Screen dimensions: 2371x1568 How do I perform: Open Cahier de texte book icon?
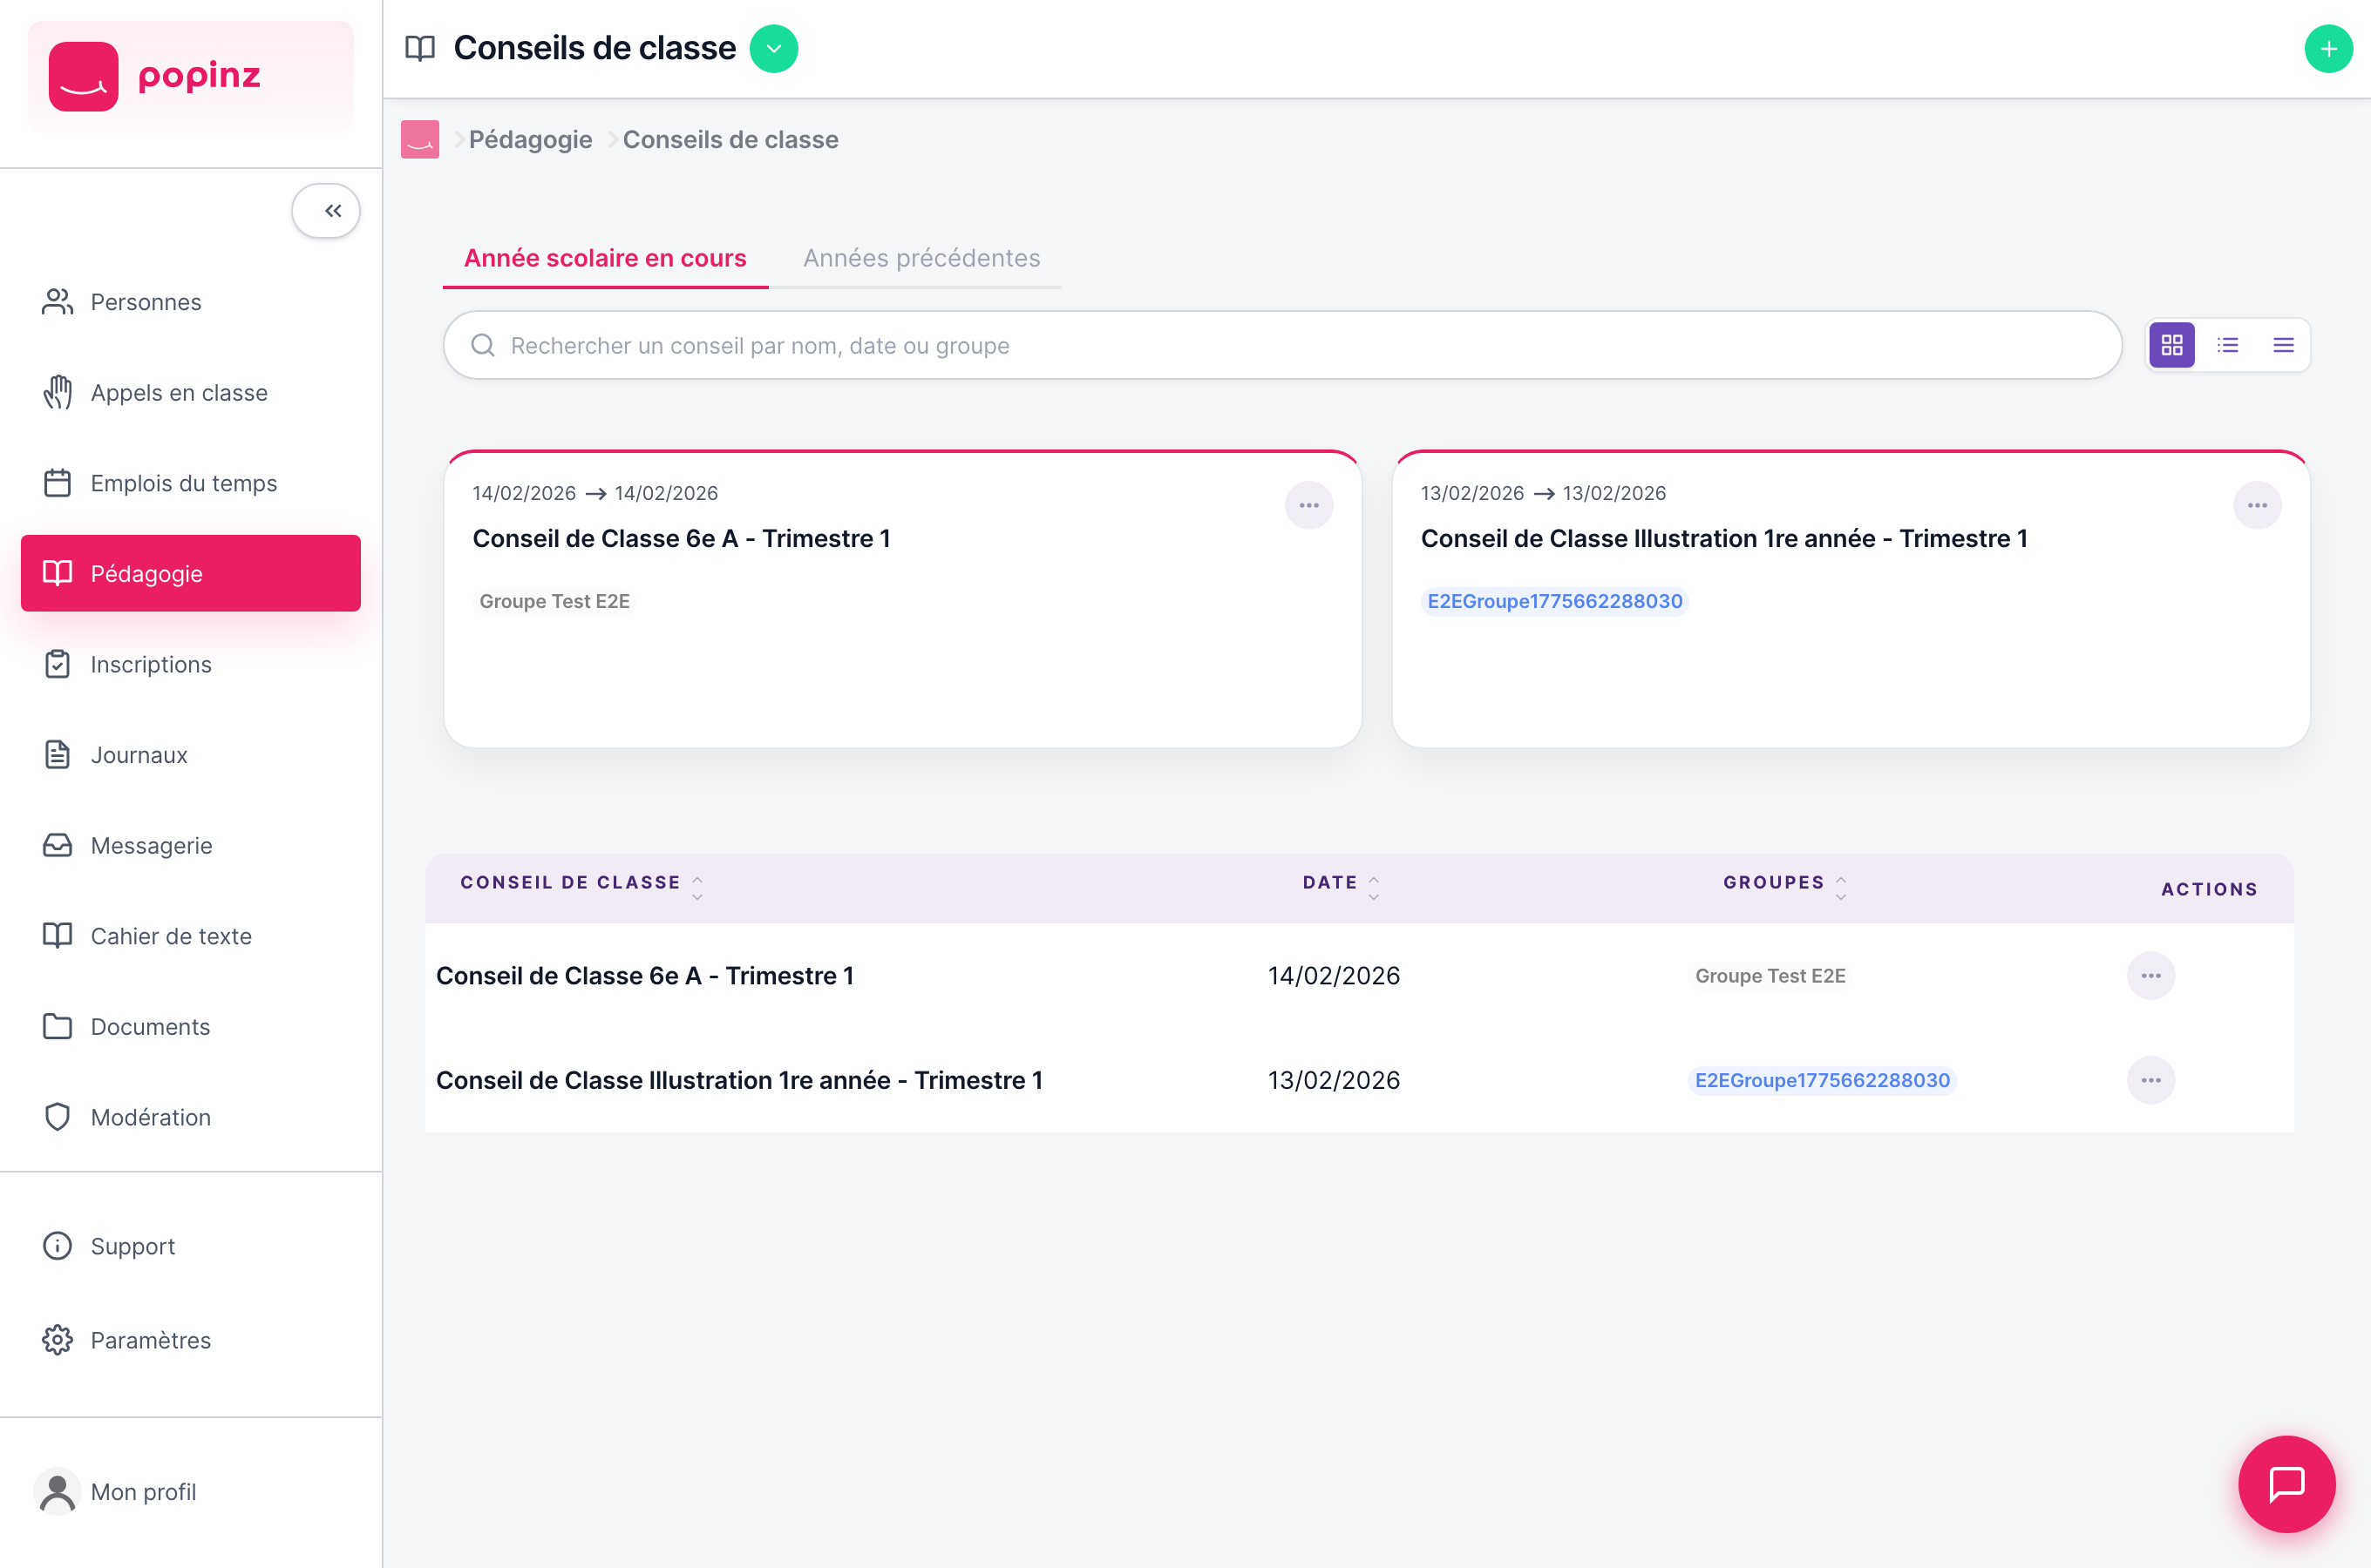57,936
